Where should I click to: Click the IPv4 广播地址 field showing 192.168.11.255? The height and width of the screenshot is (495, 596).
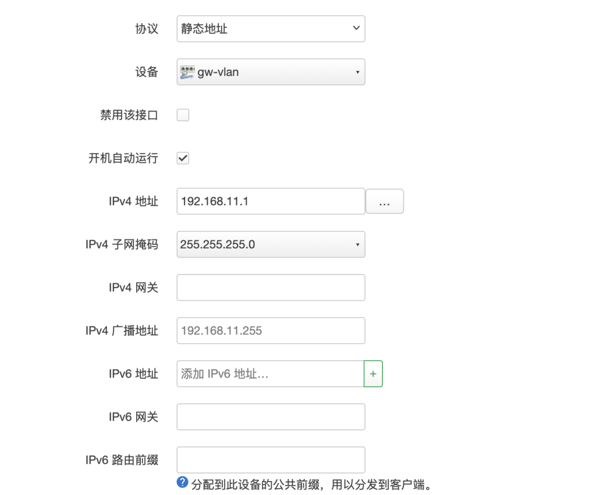tap(270, 330)
